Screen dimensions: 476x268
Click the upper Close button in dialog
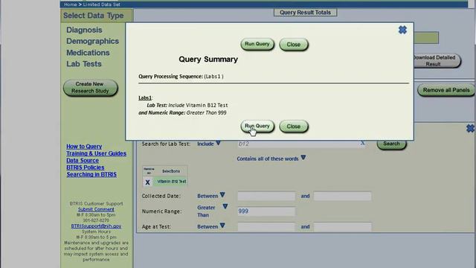point(294,45)
